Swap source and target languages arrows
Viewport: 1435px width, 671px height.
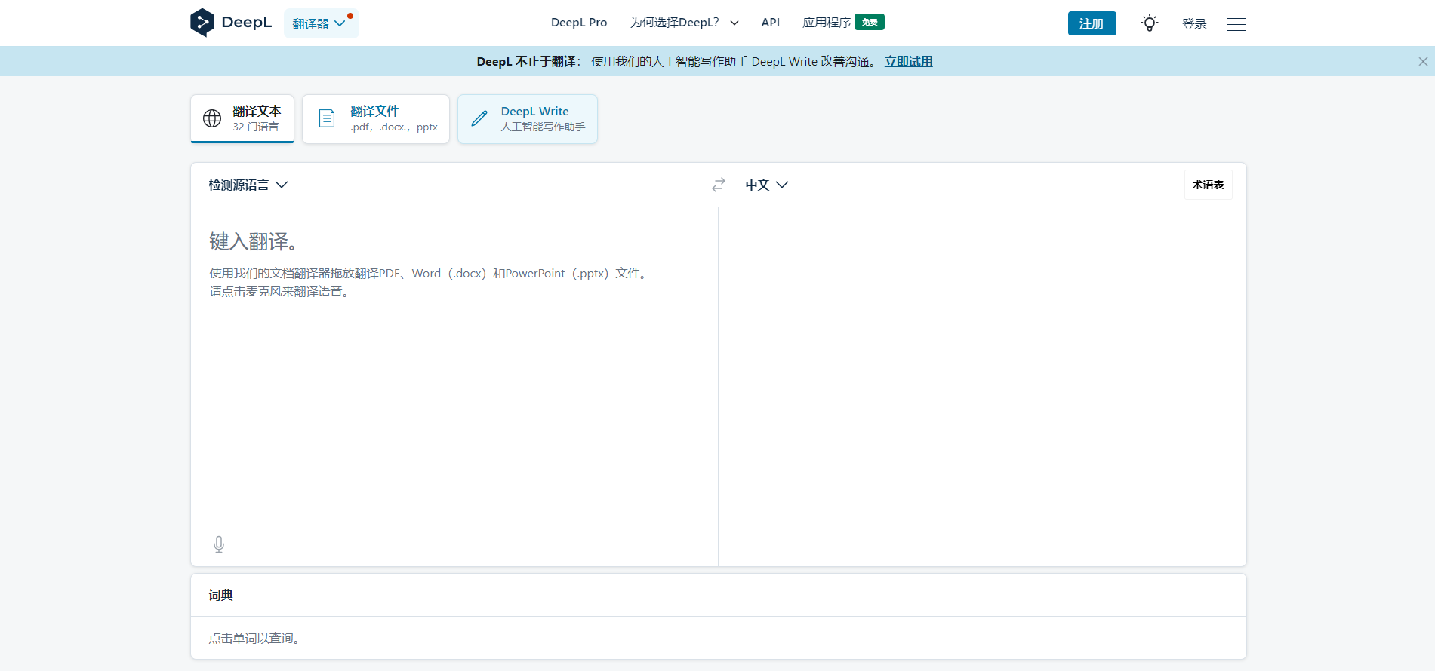pos(719,185)
